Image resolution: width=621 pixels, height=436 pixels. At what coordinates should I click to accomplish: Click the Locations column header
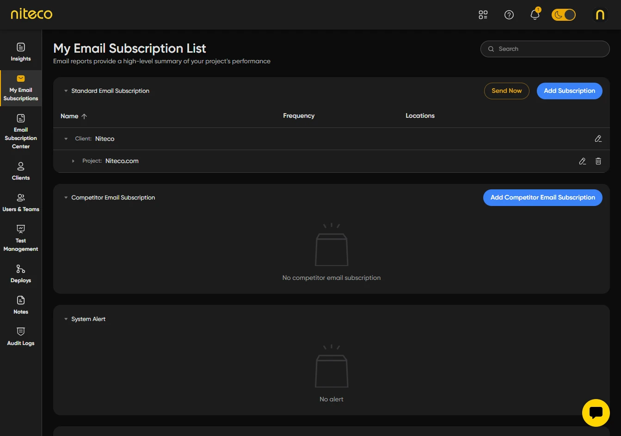point(420,116)
